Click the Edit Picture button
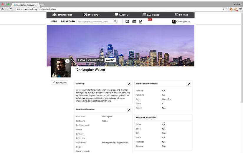 click(x=60, y=82)
